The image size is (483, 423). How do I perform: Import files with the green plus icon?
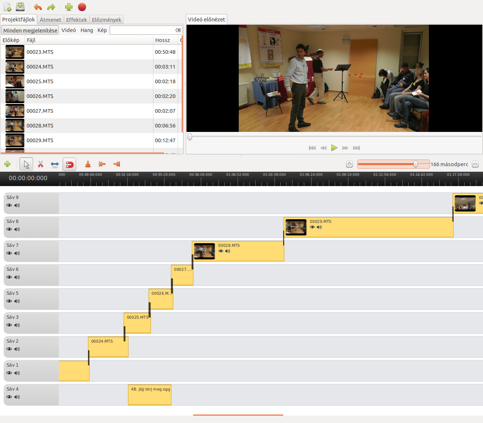(x=69, y=7)
